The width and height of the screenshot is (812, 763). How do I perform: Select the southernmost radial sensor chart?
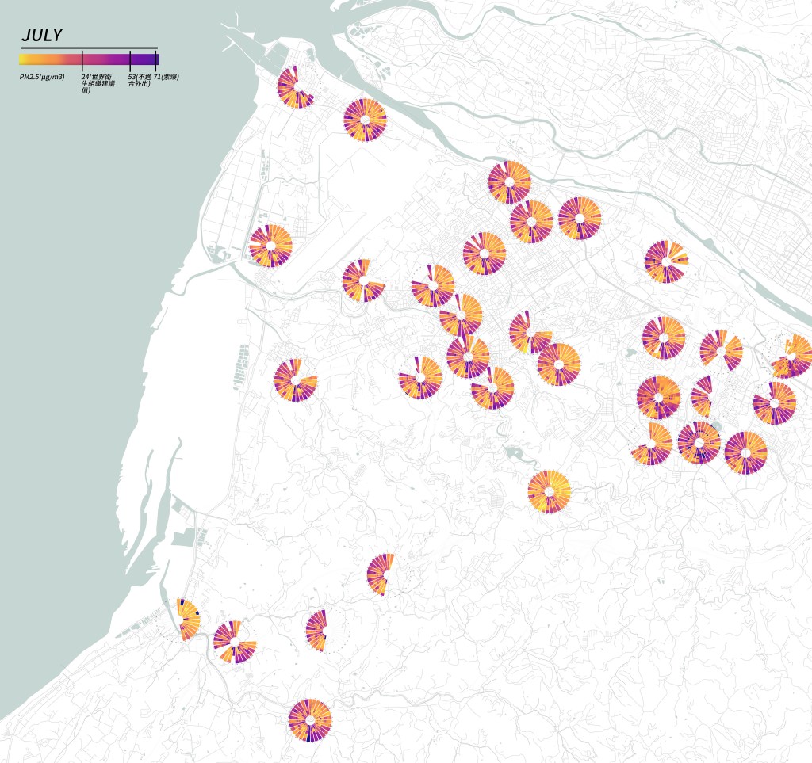pos(309,719)
